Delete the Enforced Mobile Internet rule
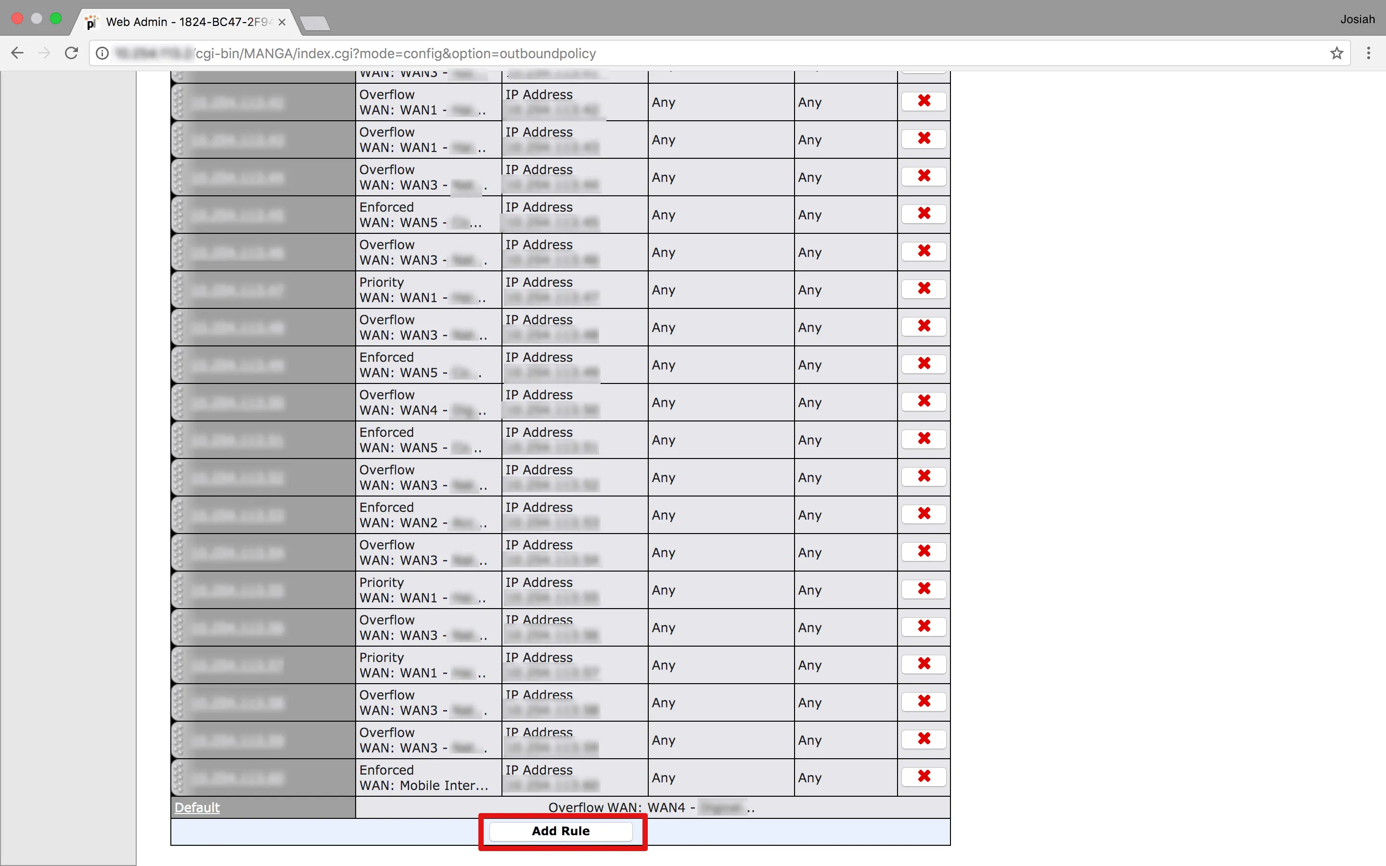This screenshot has height=866, width=1386. (923, 776)
